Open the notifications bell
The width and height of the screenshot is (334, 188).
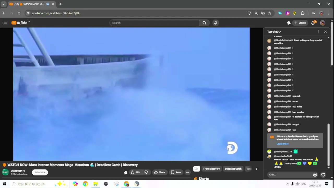(x=313, y=23)
